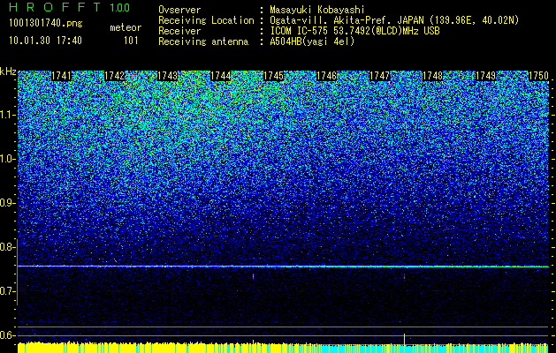556x353 pixels.
Task: Click the kHz axis unit label
Action: [8, 71]
